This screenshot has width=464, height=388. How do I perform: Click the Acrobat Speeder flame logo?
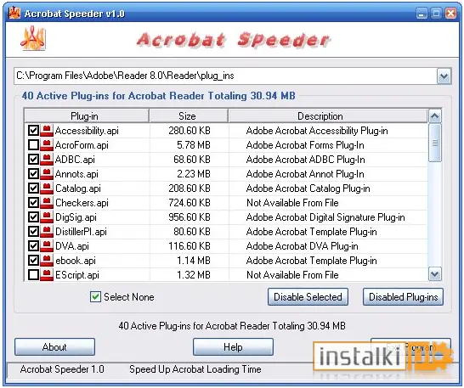(33, 38)
